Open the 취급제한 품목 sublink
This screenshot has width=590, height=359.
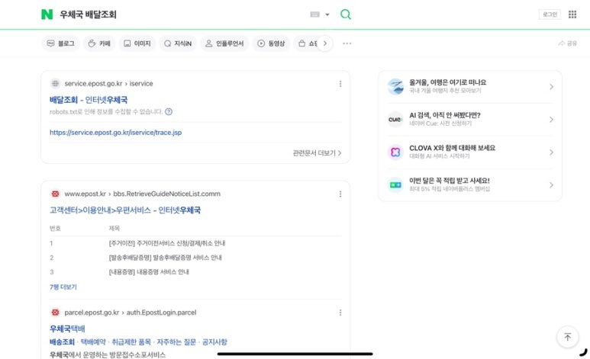tap(131, 341)
